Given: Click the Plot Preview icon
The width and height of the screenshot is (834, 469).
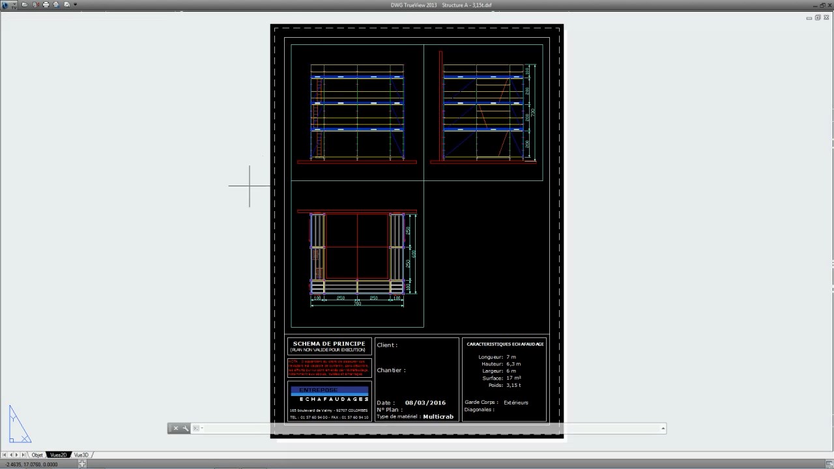Looking at the screenshot, I should [66, 5].
